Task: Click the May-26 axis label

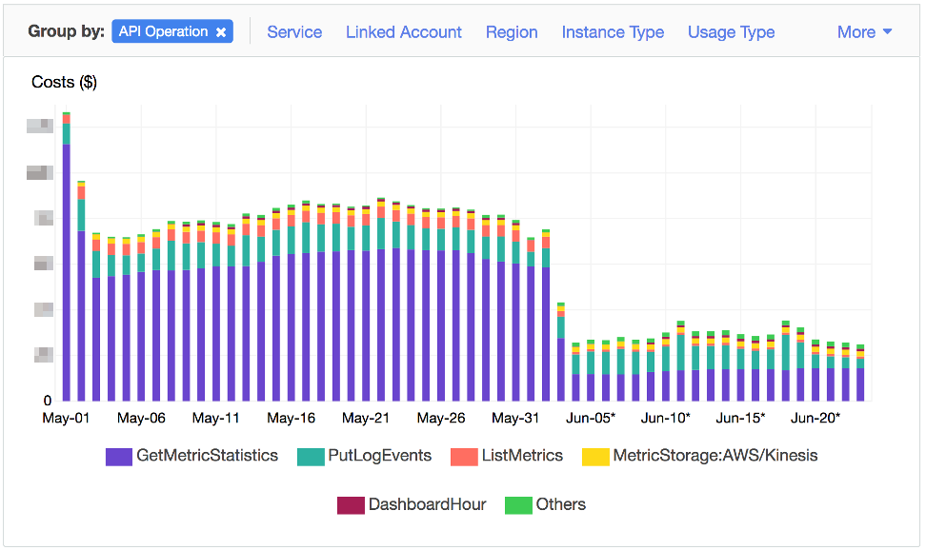Action: (441, 419)
